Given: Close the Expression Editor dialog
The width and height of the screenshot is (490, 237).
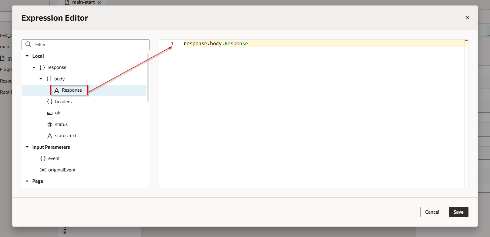Looking at the screenshot, I should [467, 18].
